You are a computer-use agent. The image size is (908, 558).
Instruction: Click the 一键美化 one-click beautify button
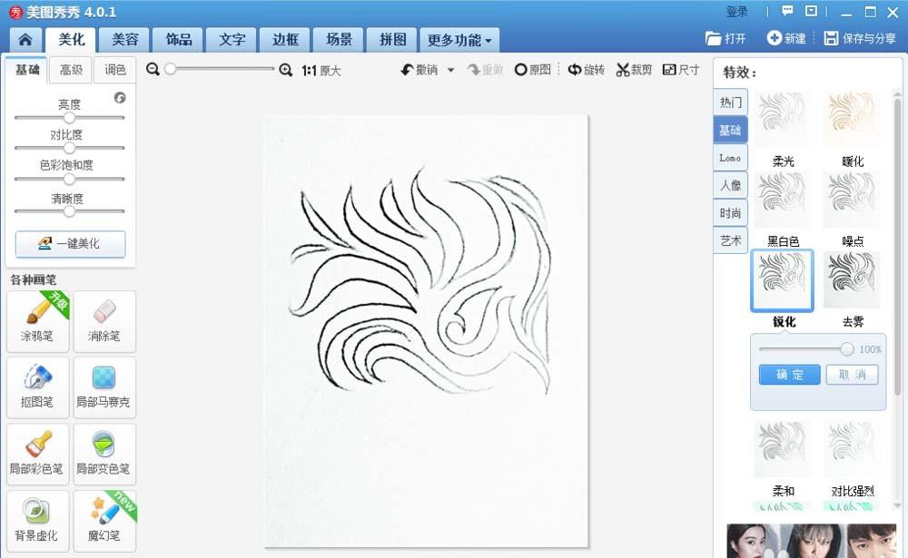[x=70, y=244]
